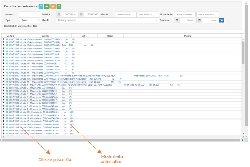Open Minuta 105 movement 0003-00003645 link
This screenshot has width=250, height=167.
(x=42, y=45)
